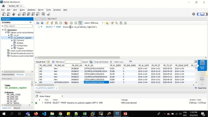Click the stop query execution icon
The height and width of the screenshot is (117, 208).
[61, 23]
